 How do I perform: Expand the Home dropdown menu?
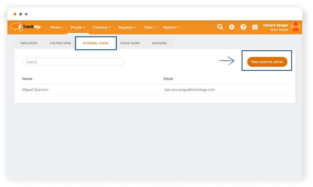57,27
